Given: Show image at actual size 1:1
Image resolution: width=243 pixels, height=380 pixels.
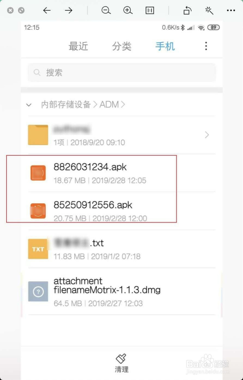Looking at the screenshot, I should pyautogui.click(x=150, y=10).
